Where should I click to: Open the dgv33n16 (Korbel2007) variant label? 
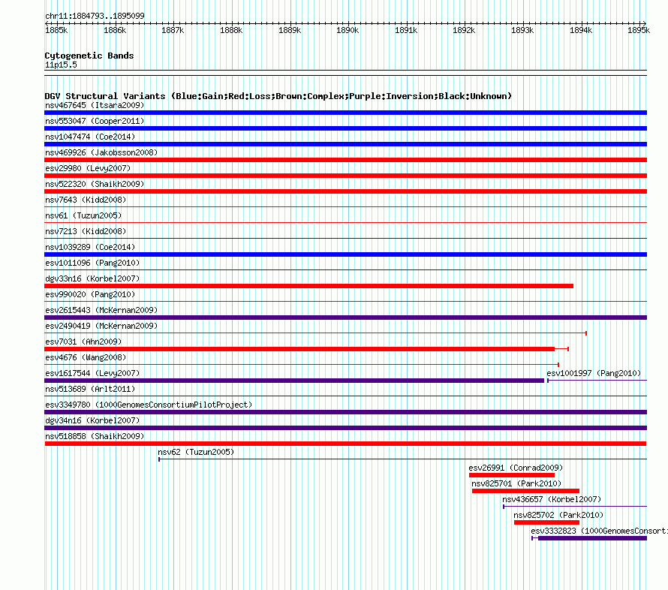[x=92, y=278]
